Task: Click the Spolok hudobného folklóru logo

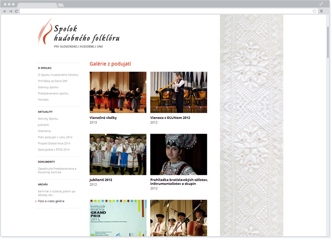Action: 79,33
